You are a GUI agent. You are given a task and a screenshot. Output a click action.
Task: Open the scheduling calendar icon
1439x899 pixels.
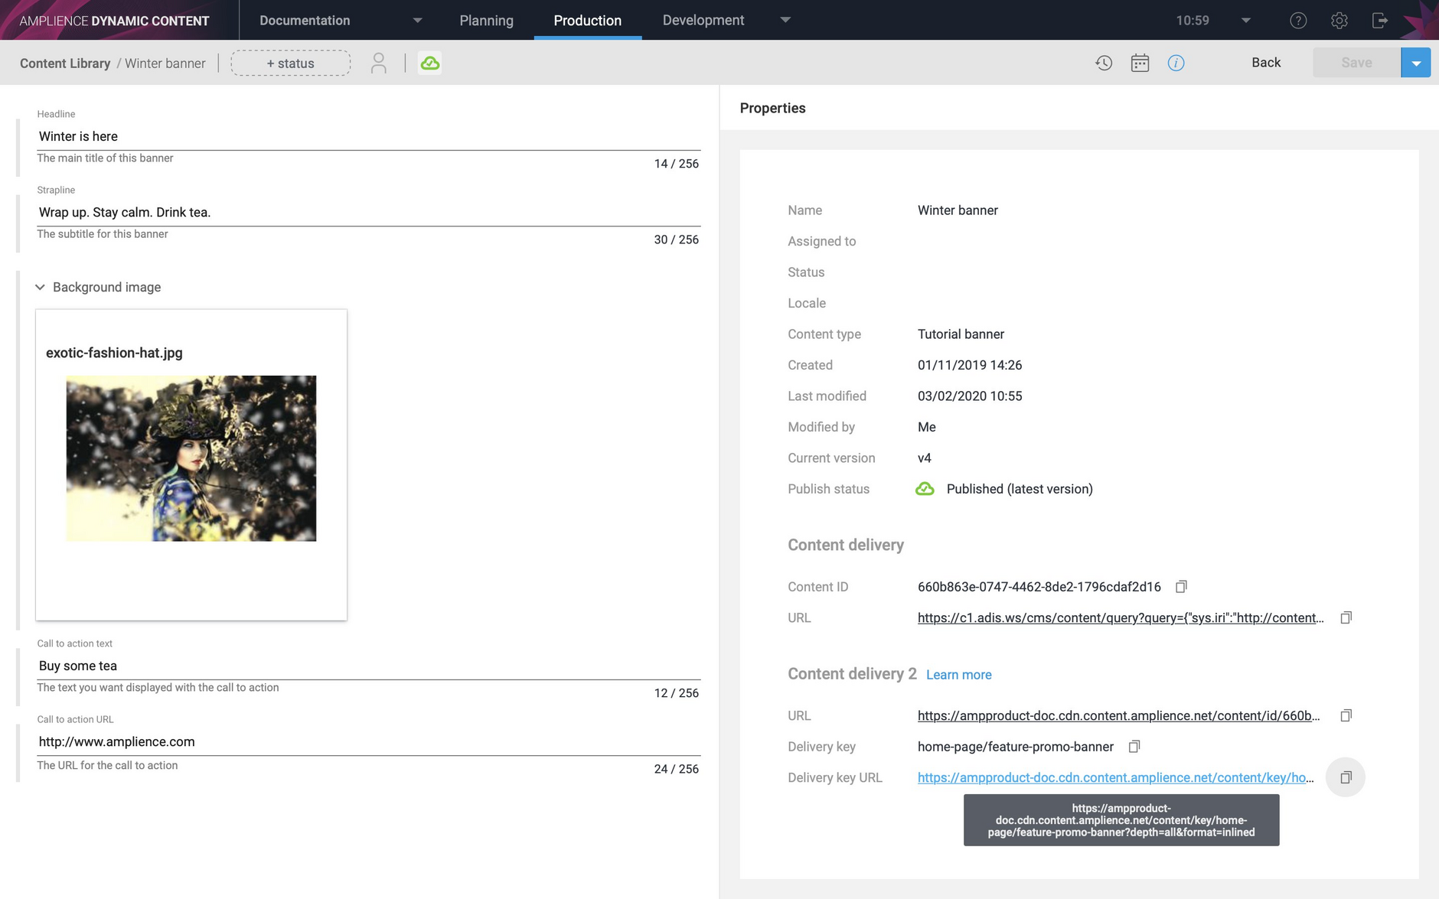coord(1140,63)
